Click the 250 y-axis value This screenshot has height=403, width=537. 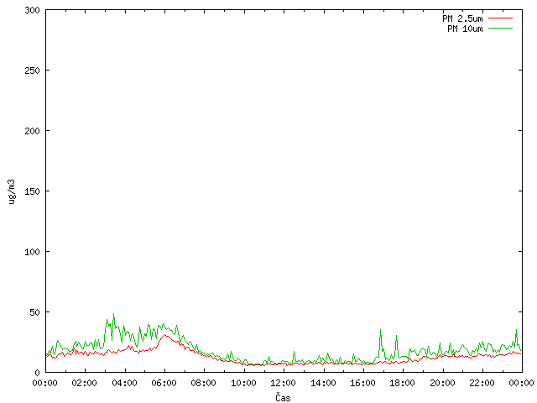[x=32, y=71]
